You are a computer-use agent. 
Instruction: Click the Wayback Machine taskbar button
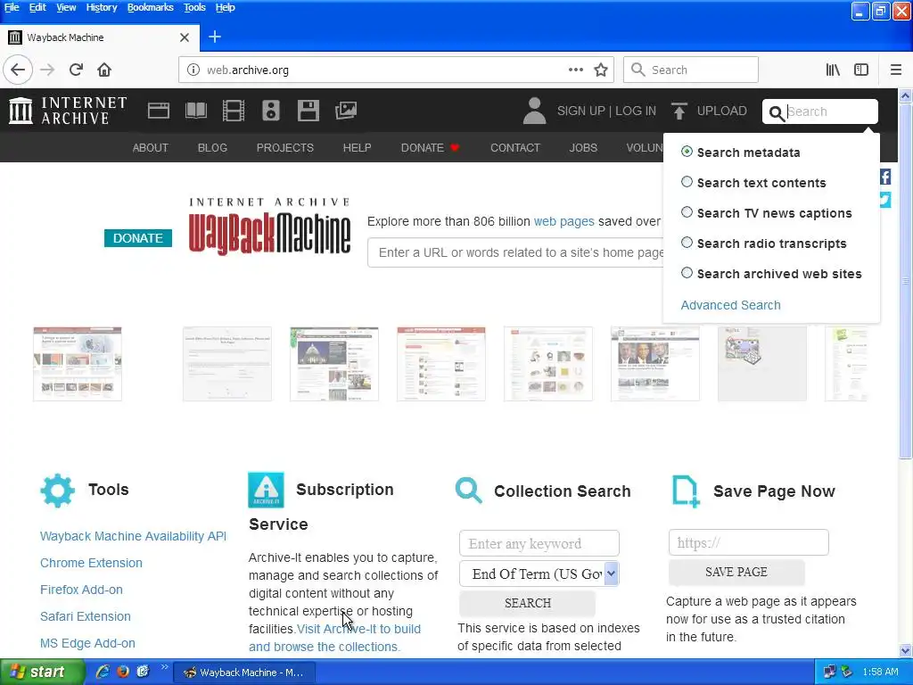coord(244,673)
